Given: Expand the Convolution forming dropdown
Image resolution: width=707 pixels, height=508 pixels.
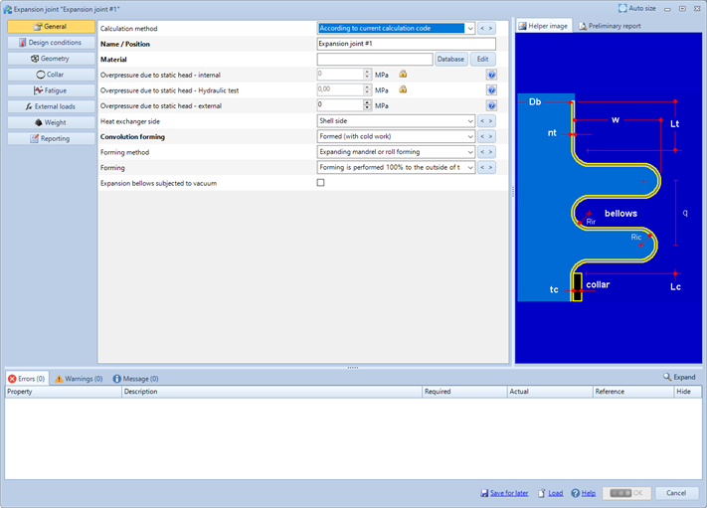Looking at the screenshot, I should [469, 136].
